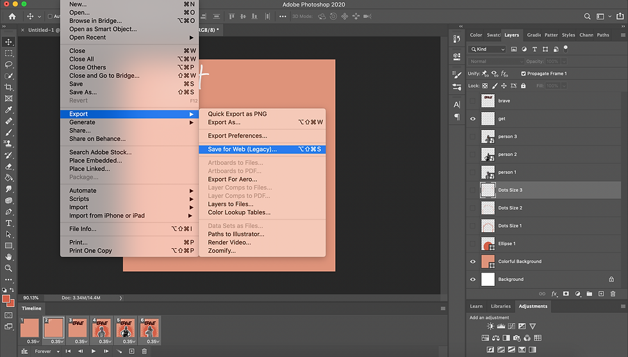Image resolution: width=628 pixels, height=357 pixels.
Task: Switch to the Swatches tab
Action: (x=493, y=35)
